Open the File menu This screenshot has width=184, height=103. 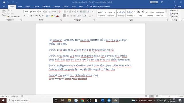point(4,7)
